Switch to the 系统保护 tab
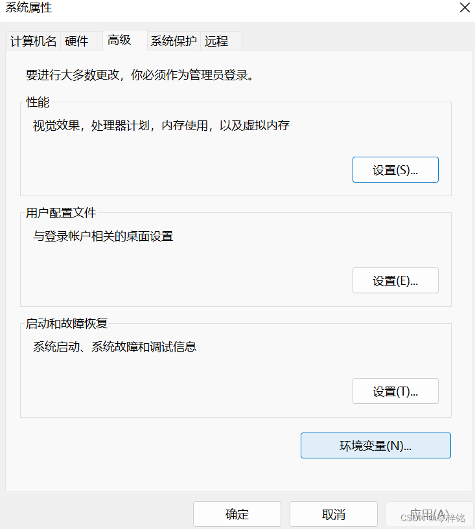The width and height of the screenshot is (475, 529). [x=171, y=41]
